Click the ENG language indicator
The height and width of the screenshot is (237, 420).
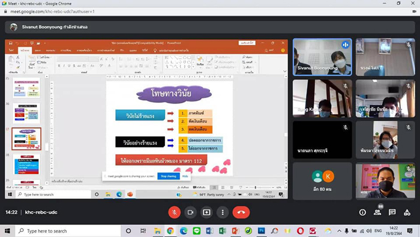pos(378,231)
